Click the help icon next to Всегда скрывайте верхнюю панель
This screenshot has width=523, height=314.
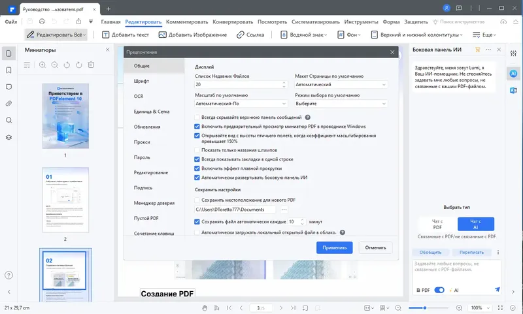[307, 118]
